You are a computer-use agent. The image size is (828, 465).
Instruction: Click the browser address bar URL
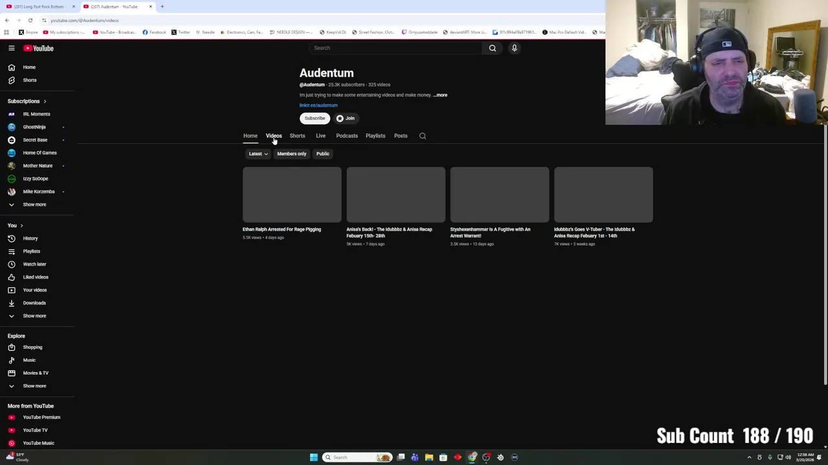(85, 20)
